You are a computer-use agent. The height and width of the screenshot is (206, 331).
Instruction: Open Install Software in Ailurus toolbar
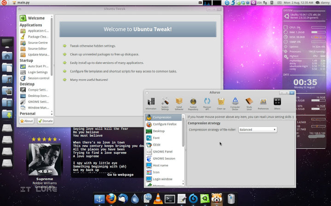tap(179, 103)
